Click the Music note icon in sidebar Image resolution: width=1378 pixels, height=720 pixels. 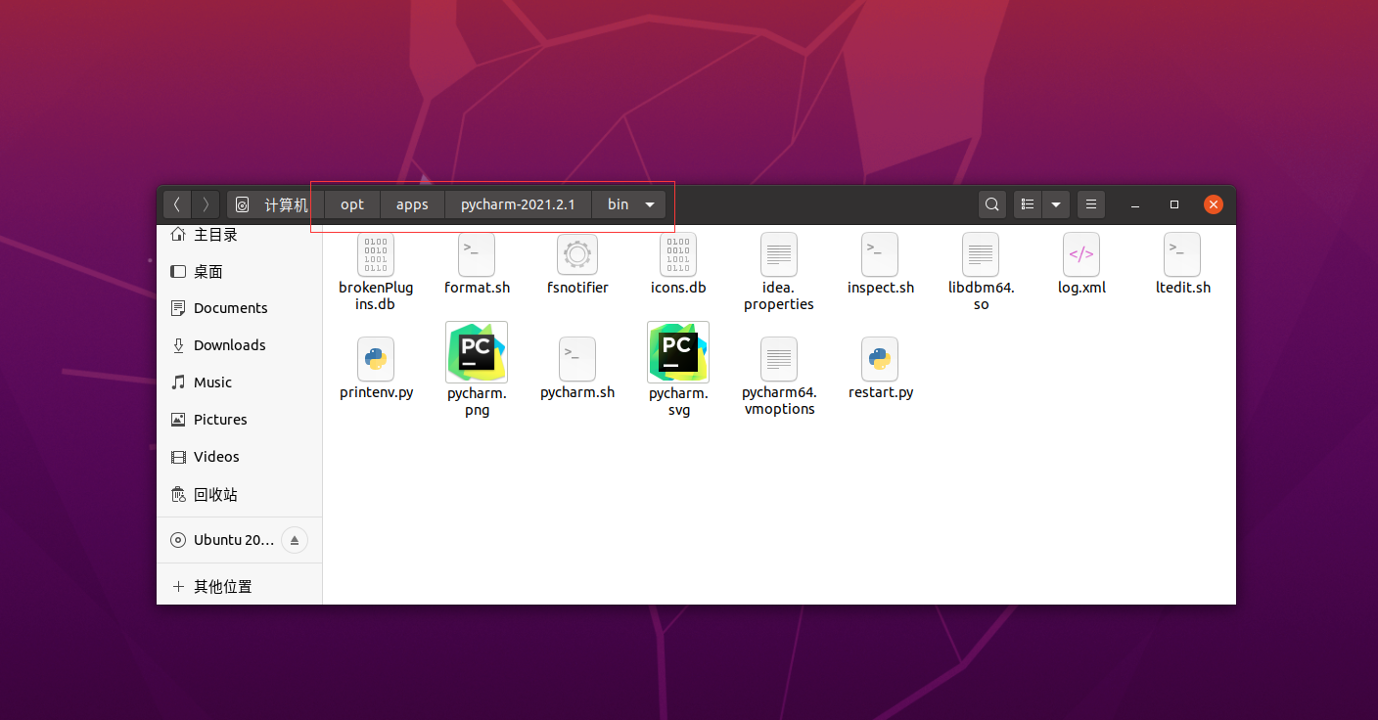click(x=178, y=382)
